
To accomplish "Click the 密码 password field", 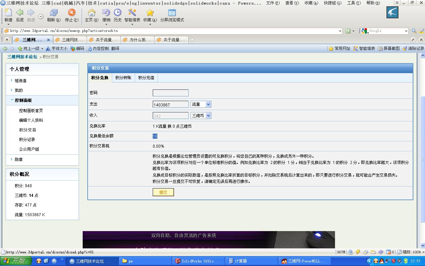I will pyautogui.click(x=171, y=93).
